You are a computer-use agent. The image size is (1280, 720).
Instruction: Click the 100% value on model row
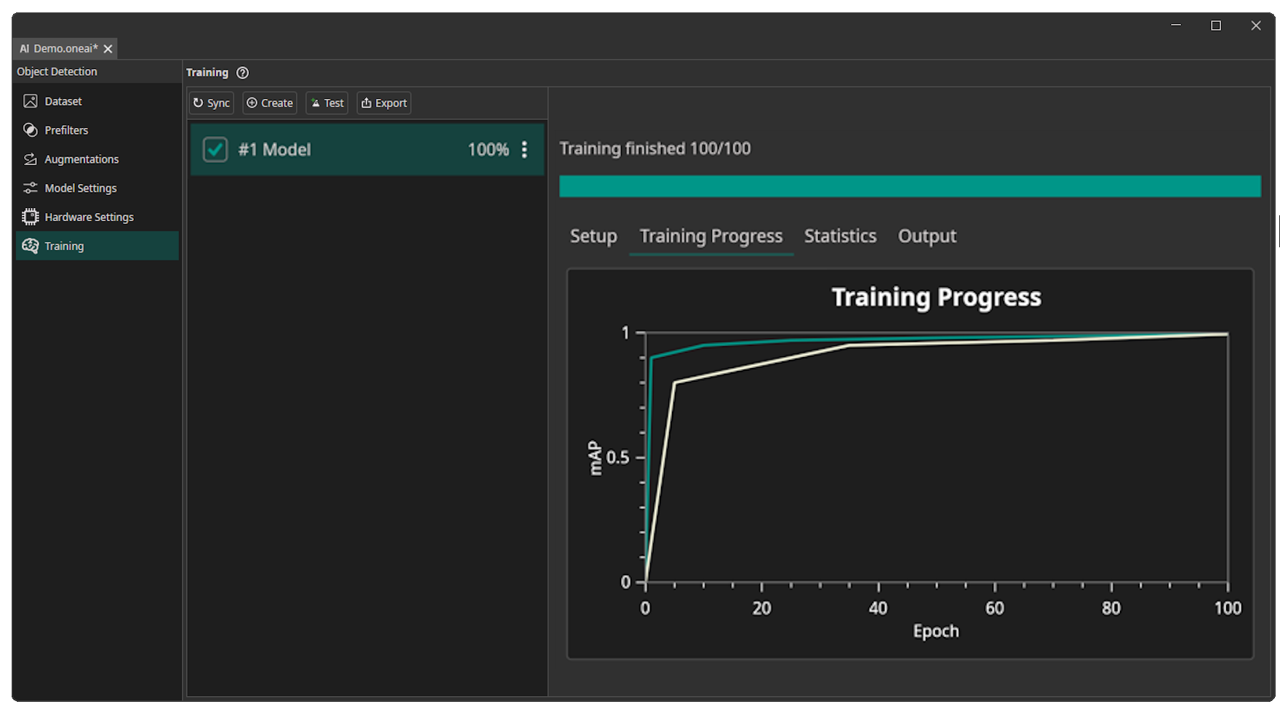tap(488, 150)
